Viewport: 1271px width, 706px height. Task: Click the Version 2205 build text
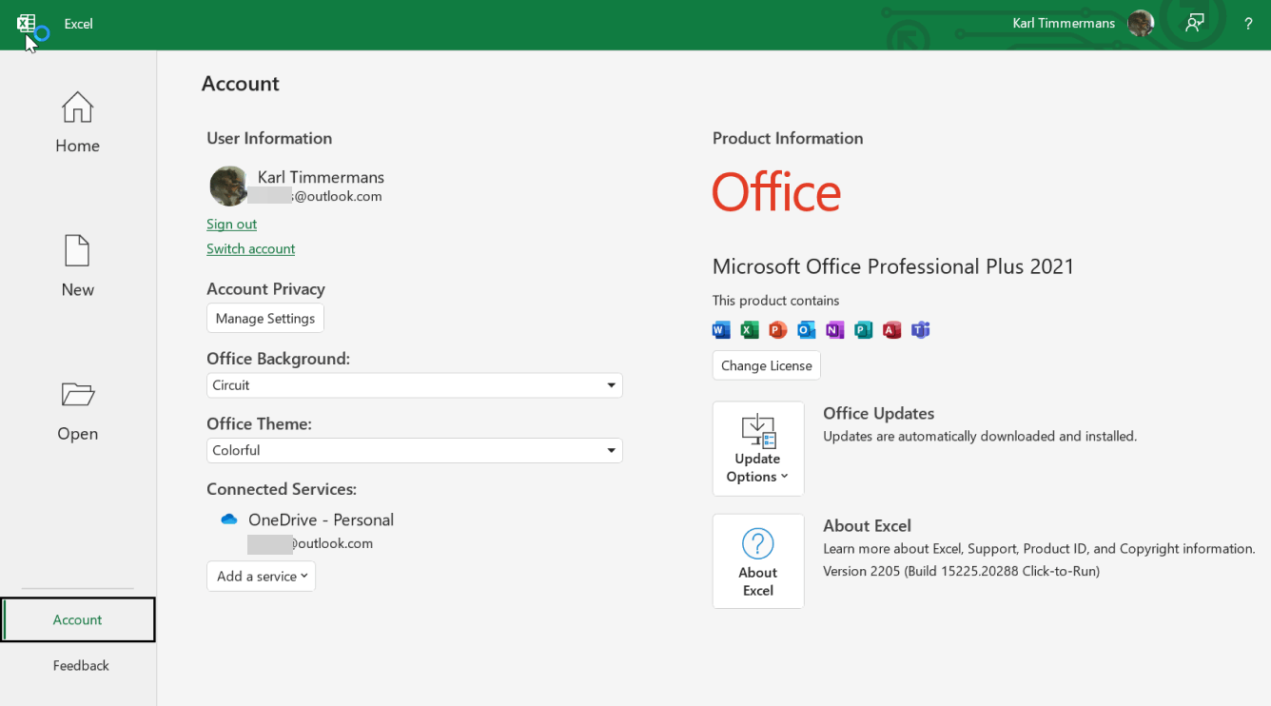961,571
